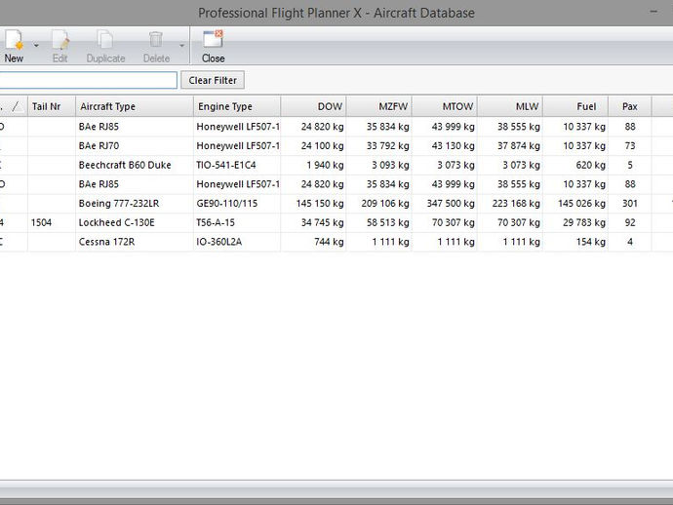Select the Beechcraft B60 Duke row

point(336,165)
